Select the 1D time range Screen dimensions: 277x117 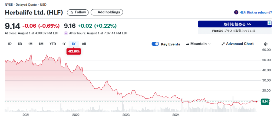pyautogui.click(x=10, y=44)
